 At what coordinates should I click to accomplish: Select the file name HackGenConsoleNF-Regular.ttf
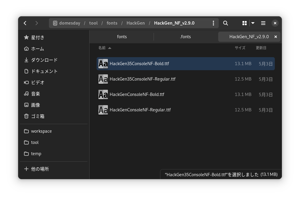(140, 110)
